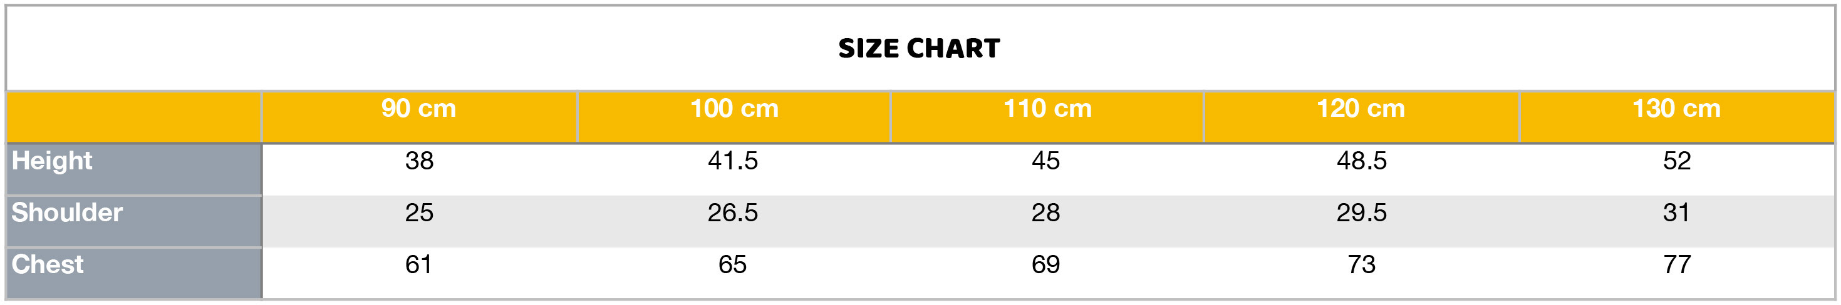Click the 110 cm column header
The width and height of the screenshot is (1841, 305).
pos(1047,108)
